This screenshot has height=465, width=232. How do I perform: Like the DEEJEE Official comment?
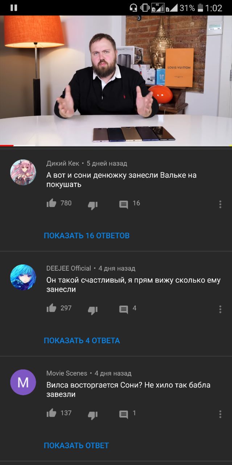(51, 308)
